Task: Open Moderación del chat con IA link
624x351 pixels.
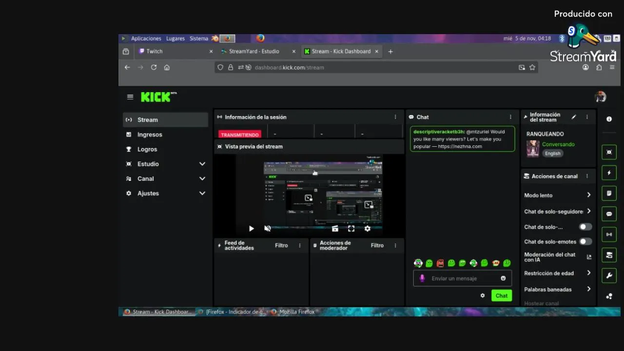Action: (558, 257)
